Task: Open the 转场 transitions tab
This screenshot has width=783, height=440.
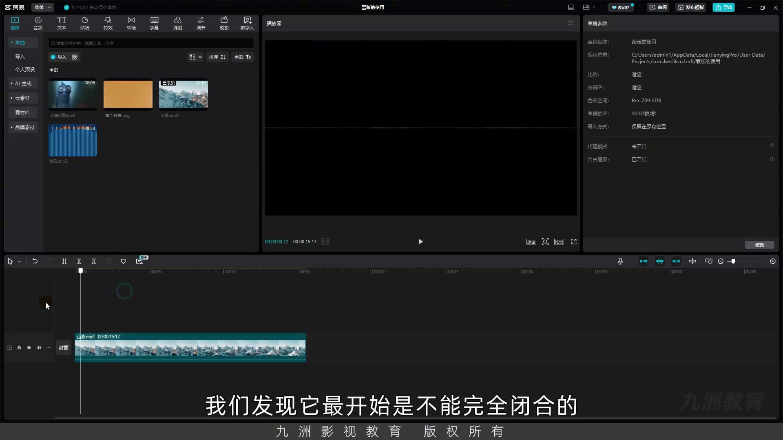Action: tap(131, 23)
